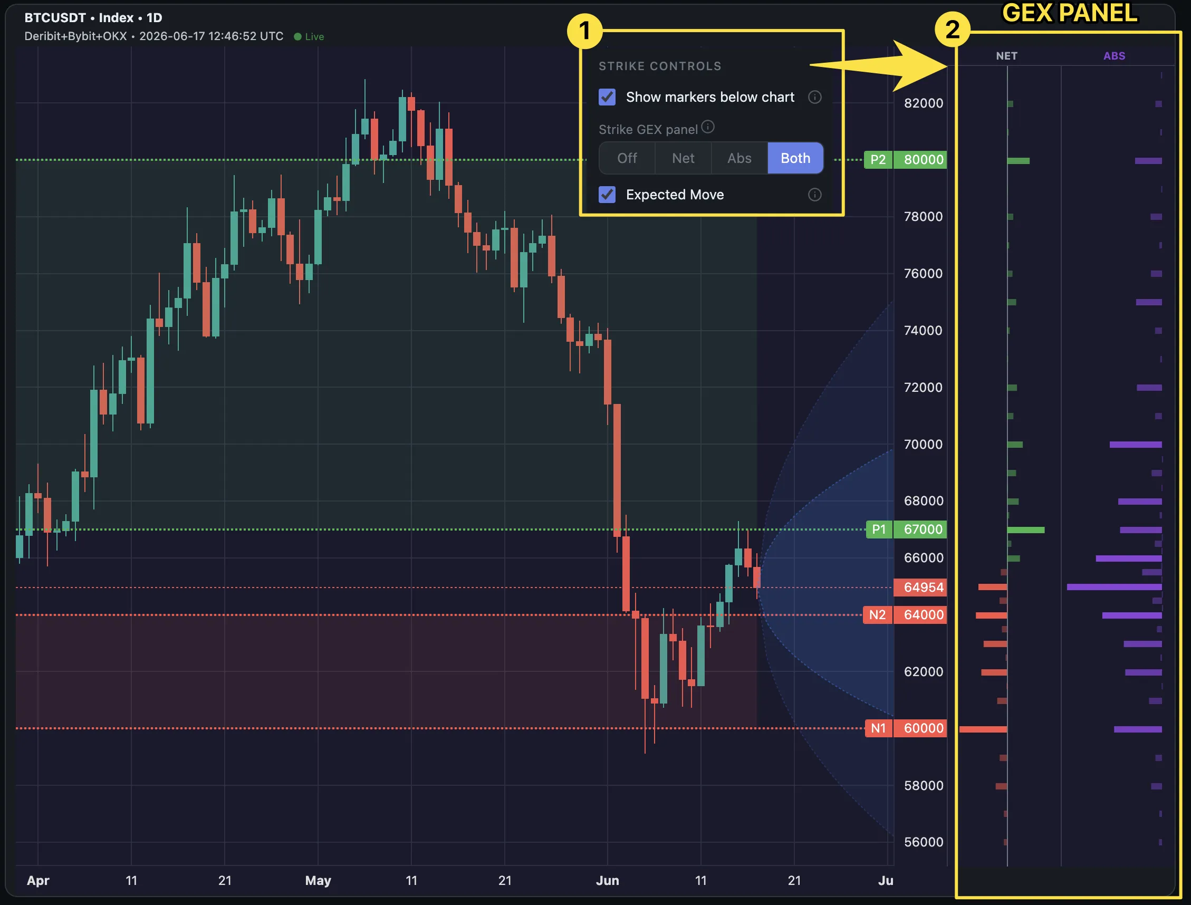The image size is (1191, 905).
Task: Open info icon for Expected Move
Action: [x=814, y=195]
